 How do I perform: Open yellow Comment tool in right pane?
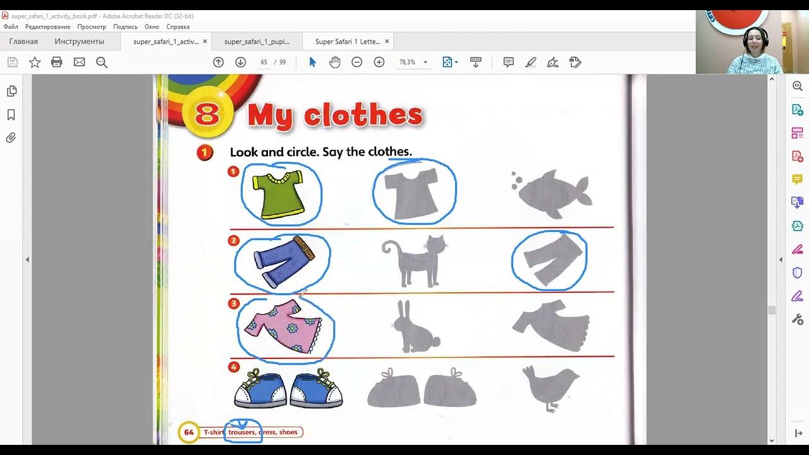point(798,179)
